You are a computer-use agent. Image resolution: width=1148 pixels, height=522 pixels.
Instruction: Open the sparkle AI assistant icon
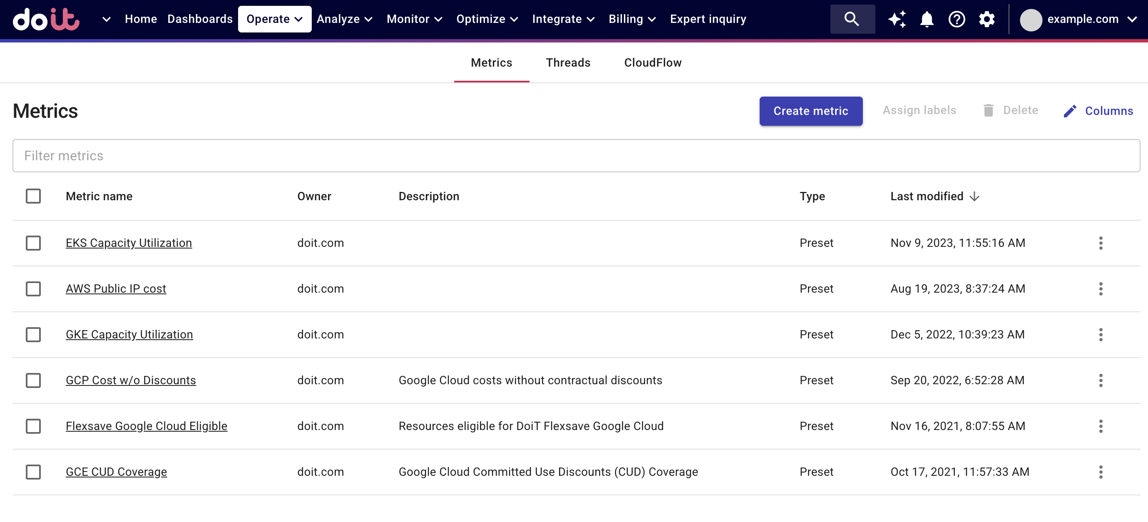tap(897, 19)
